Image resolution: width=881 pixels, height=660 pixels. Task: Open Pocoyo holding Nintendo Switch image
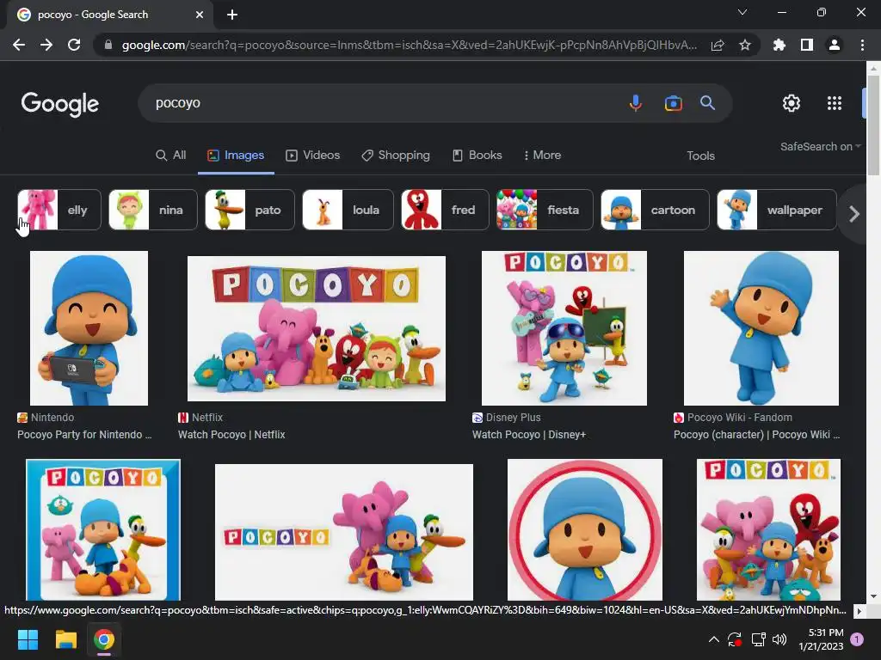pyautogui.click(x=89, y=327)
